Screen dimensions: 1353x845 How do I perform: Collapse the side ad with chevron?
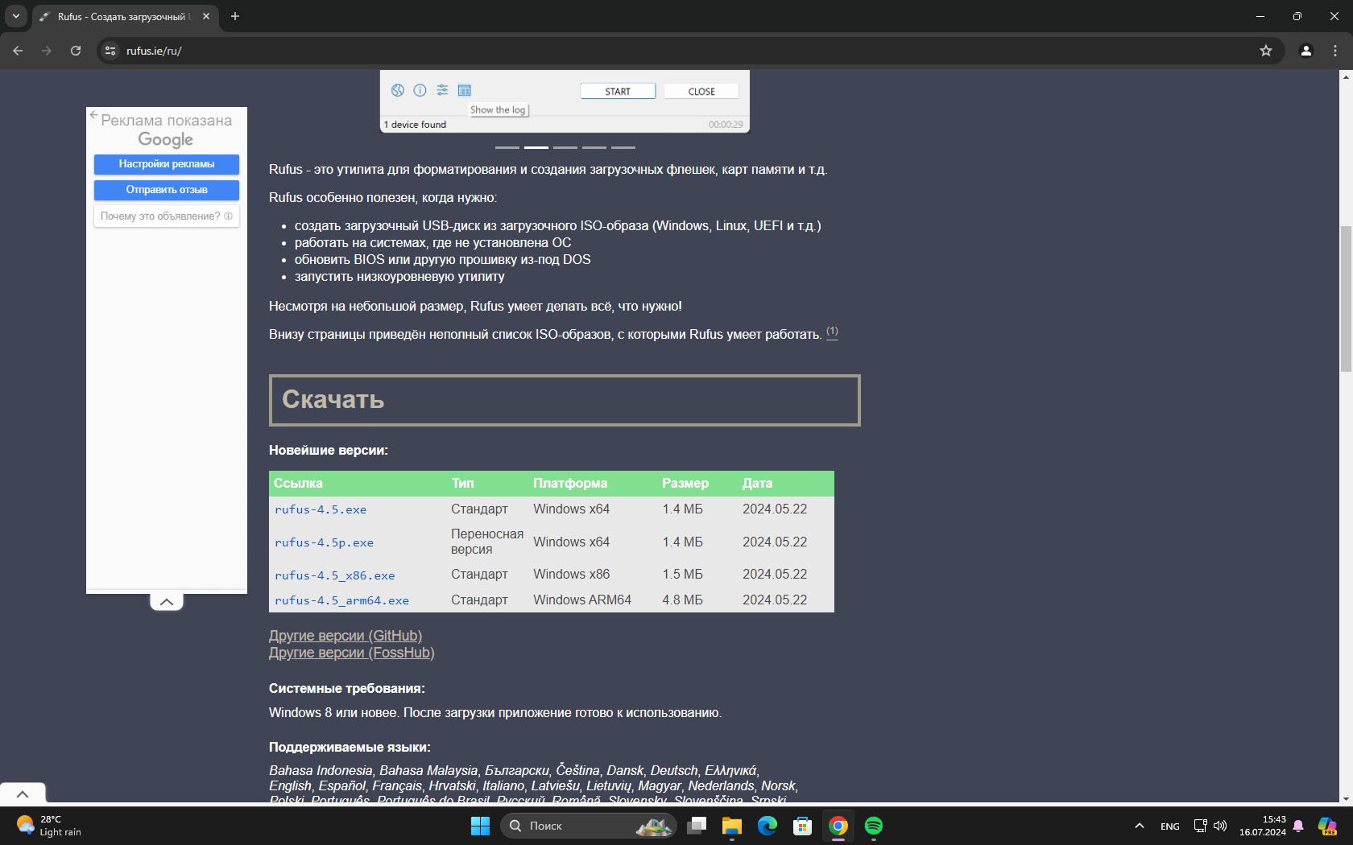pos(167,602)
